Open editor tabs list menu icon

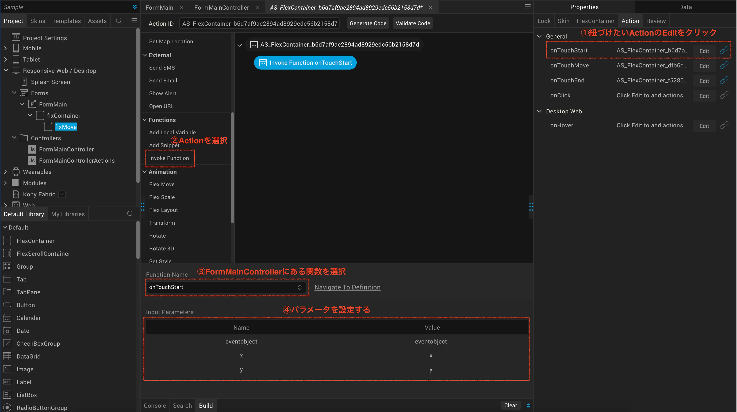(x=528, y=7)
